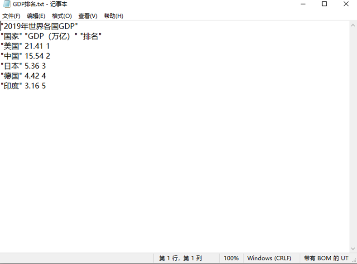Screen dimensions: 357x264
Task: Click the value 5.36
Action: (x=32, y=66)
